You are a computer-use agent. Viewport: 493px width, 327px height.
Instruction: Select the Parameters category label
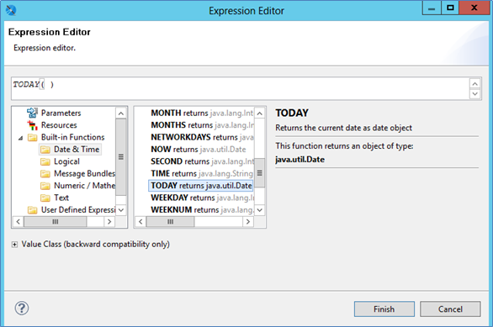tap(61, 113)
